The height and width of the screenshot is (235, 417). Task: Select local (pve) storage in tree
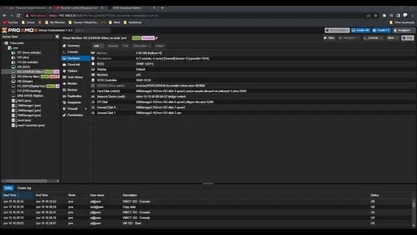coord(25,120)
